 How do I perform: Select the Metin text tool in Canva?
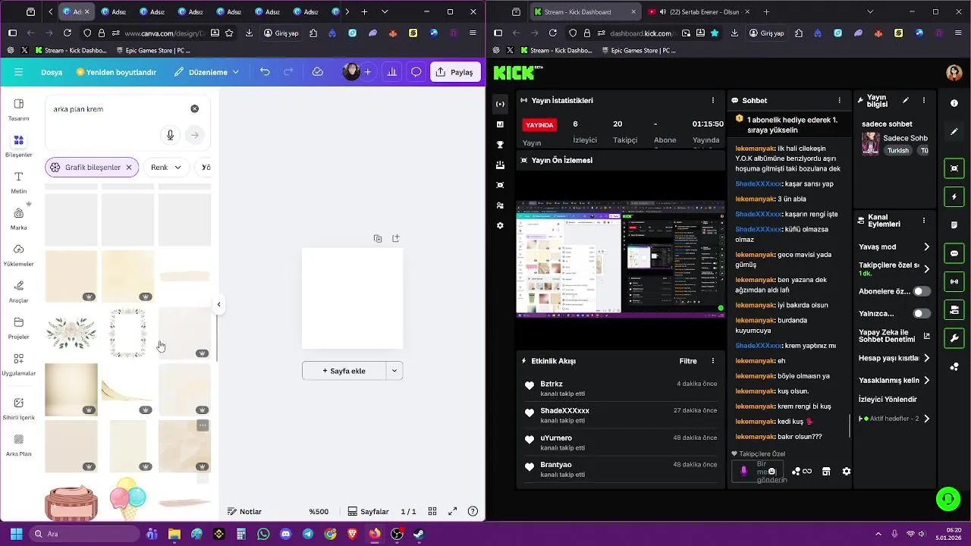point(19,182)
